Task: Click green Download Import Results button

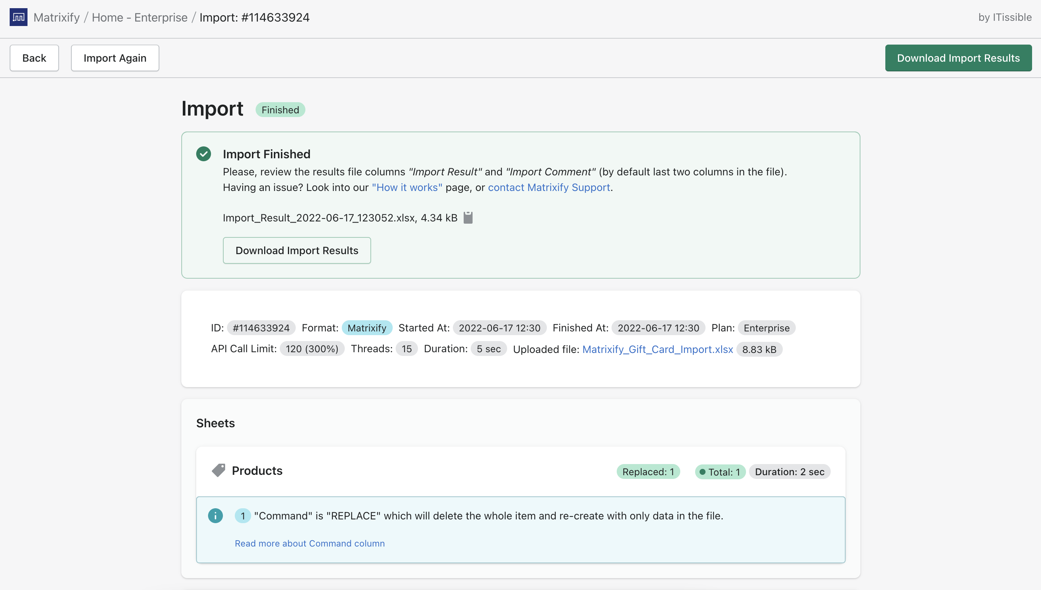Action: pos(958,58)
